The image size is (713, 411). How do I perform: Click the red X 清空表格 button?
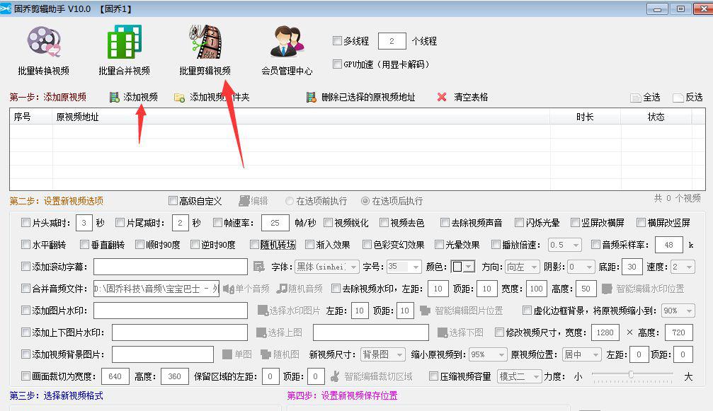[442, 98]
